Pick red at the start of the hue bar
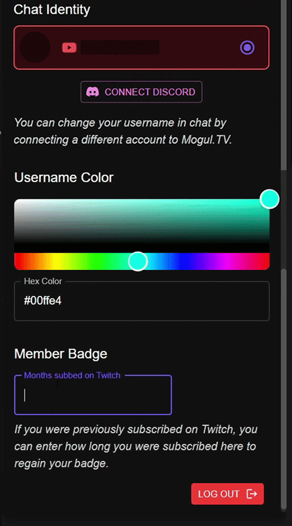The height and width of the screenshot is (526, 292). (17, 262)
